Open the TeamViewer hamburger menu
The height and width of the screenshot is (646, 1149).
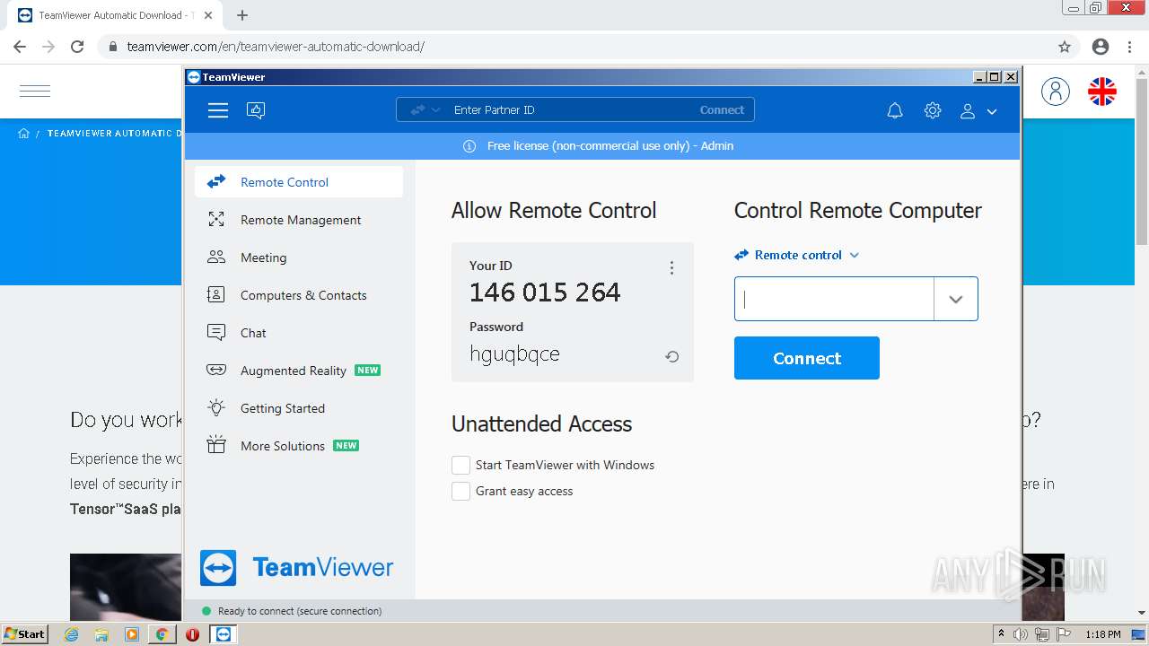click(218, 110)
